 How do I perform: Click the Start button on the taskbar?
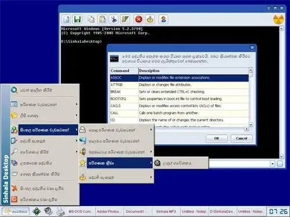point(16,211)
